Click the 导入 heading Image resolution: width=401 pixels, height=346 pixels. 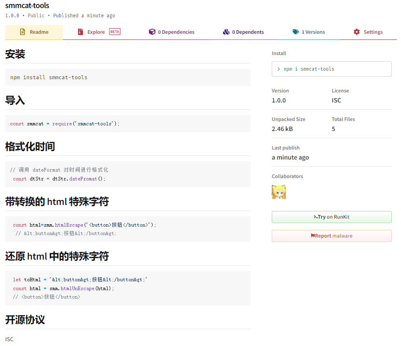tap(15, 100)
